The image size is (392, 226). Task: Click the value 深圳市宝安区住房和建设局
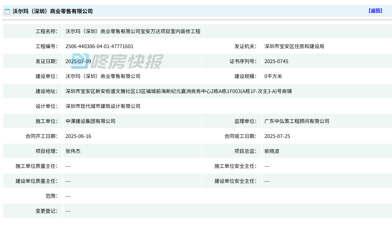click(x=294, y=46)
